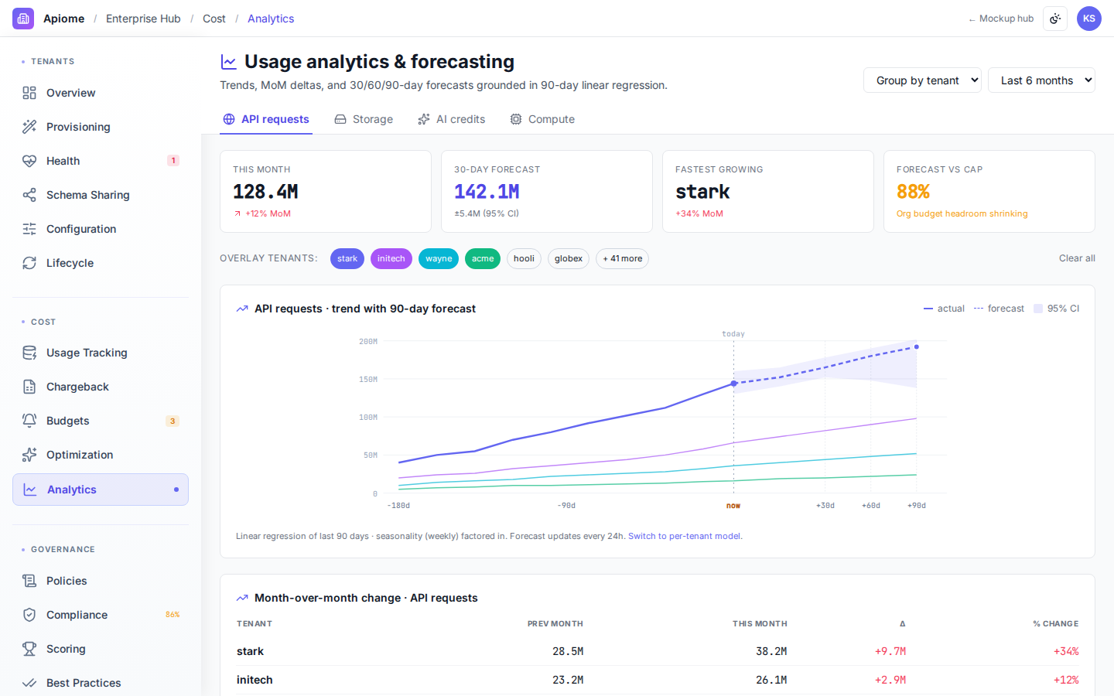Viewport: 1114px width, 696px height.
Task: Clear all overlay tenants
Action: pyautogui.click(x=1077, y=258)
